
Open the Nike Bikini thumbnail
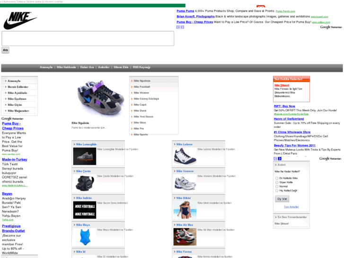click(185, 210)
